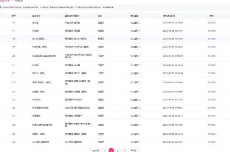The height and width of the screenshot is (152, 230).
Task: Go to the previous page with 上一页
Action: coord(95,150)
